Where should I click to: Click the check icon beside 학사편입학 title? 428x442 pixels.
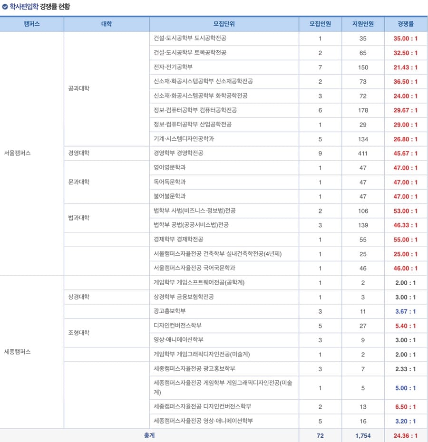pyautogui.click(x=5, y=7)
